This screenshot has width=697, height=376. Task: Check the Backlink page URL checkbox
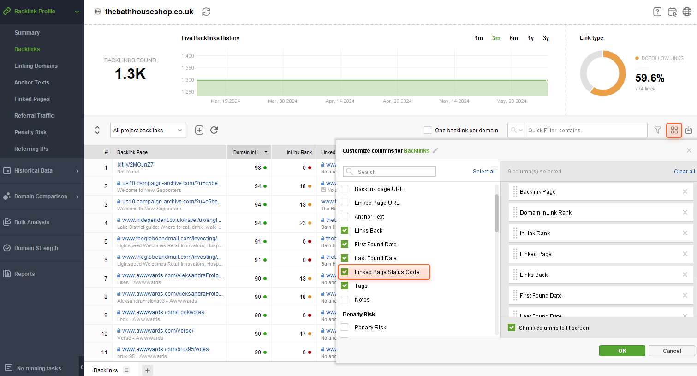[x=345, y=189]
